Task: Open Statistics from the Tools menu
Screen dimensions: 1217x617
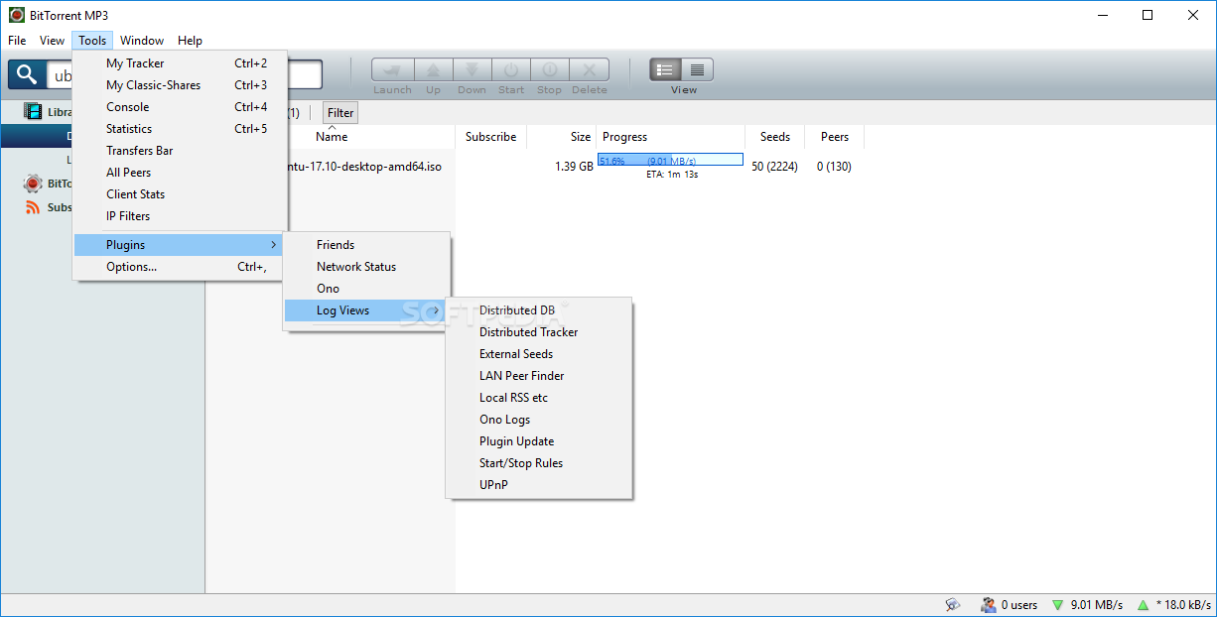Action: (181, 129)
